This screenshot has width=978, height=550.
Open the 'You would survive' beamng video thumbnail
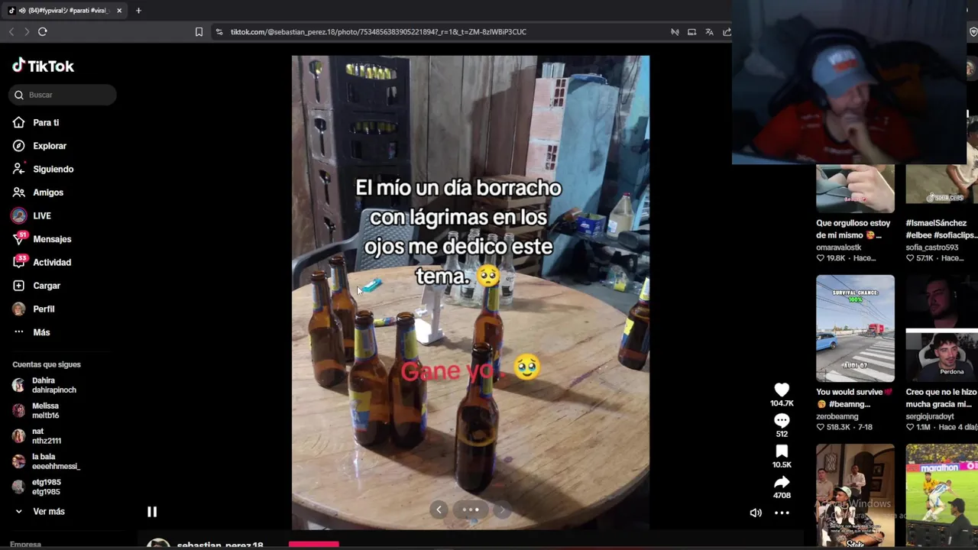click(855, 328)
